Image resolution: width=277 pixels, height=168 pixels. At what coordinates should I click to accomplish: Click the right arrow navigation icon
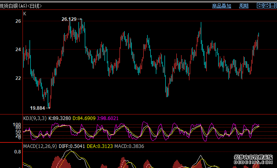click(x=267, y=6)
